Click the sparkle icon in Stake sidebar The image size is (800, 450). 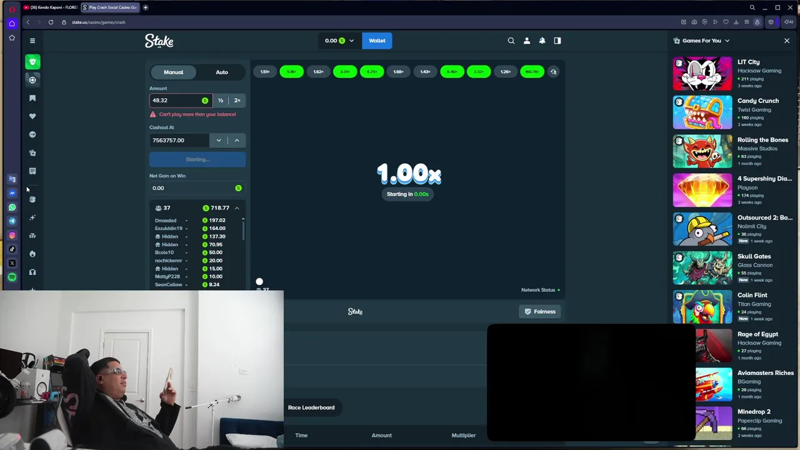click(32, 217)
